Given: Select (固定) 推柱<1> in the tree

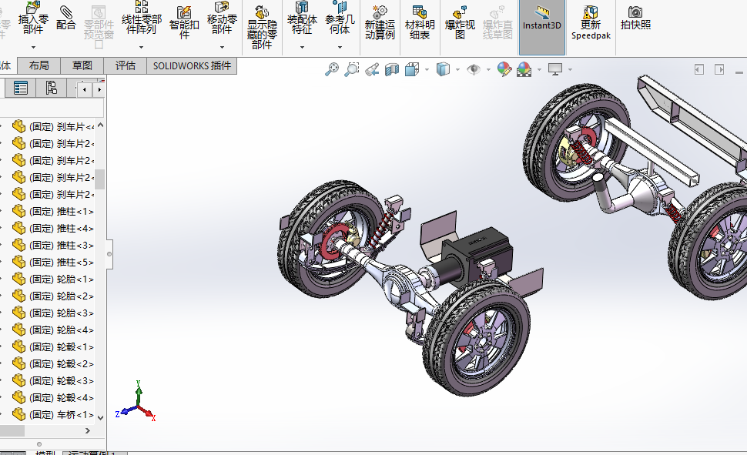Looking at the screenshot, I should [x=61, y=212].
